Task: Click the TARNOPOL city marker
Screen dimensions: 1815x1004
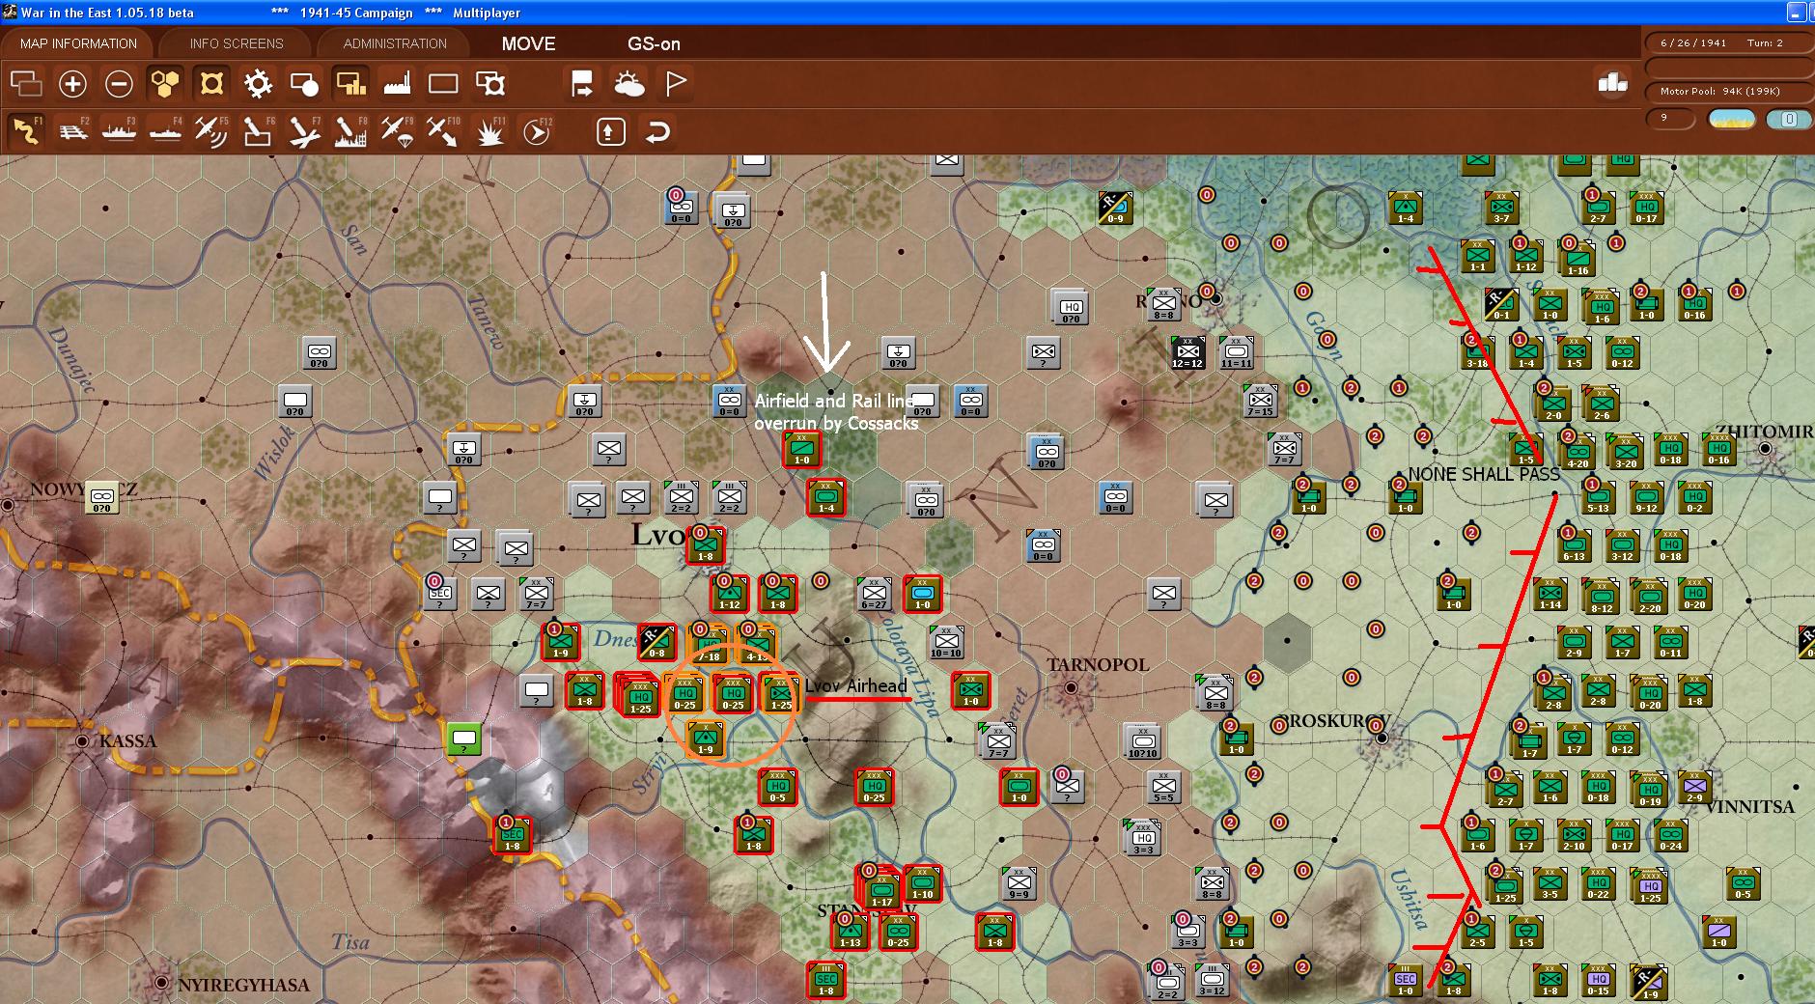Action: coord(1071,687)
